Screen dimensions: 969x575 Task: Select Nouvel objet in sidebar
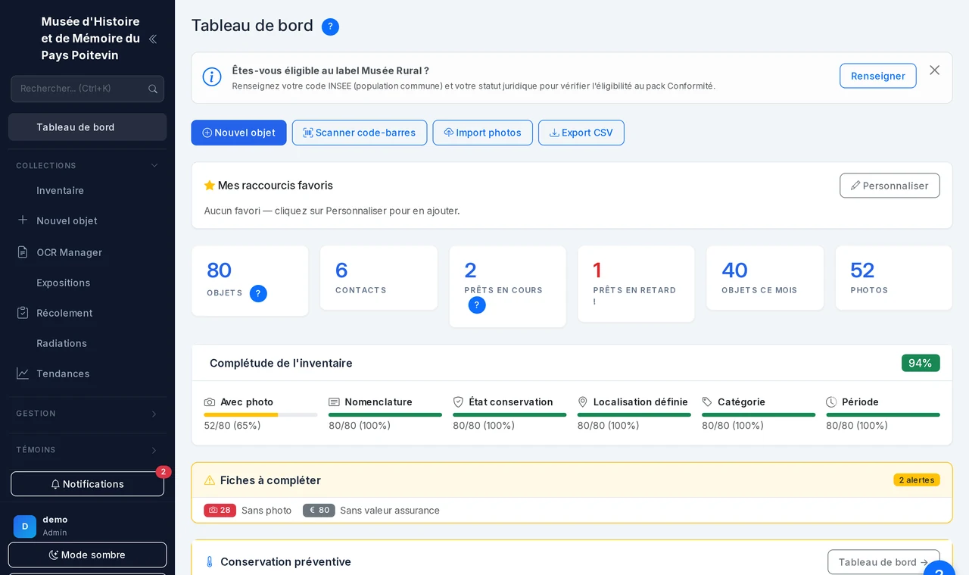(87, 220)
